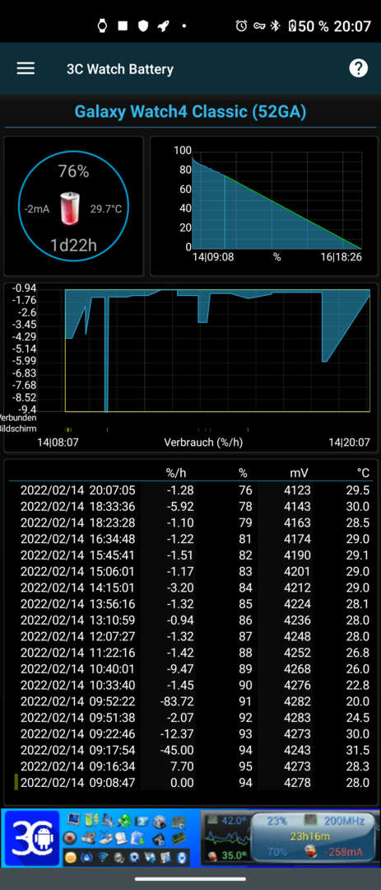Tap the %/h column header
The width and height of the screenshot is (381, 890).
tap(176, 472)
